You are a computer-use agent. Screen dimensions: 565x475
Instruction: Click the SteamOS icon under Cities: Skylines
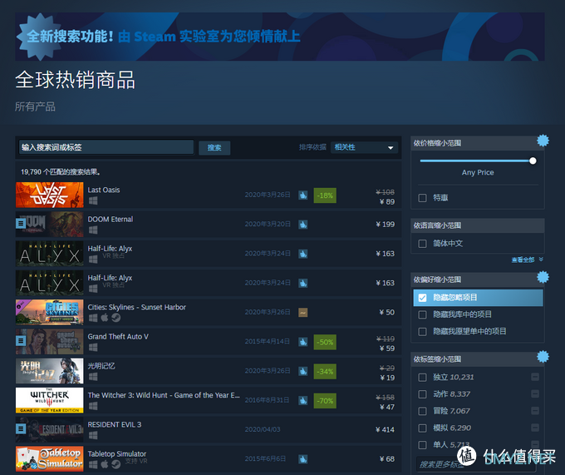(x=116, y=318)
